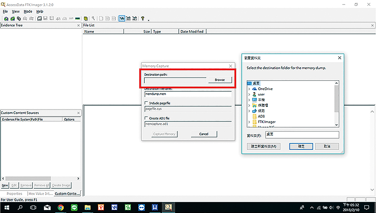Expand the FTK Imager folder node
Viewport: 376px width, 213px height.
click(249, 122)
